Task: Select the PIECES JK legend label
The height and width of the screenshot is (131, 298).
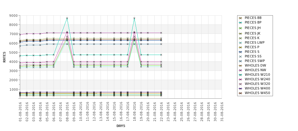Action: (252, 33)
